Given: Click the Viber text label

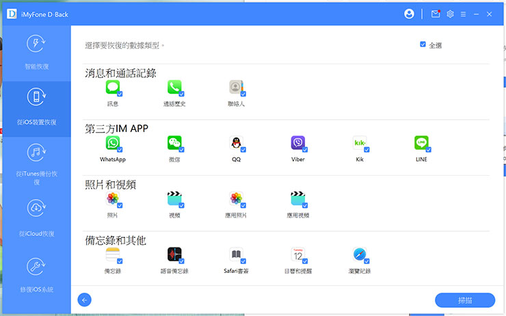Looking at the screenshot, I should click(x=298, y=159).
